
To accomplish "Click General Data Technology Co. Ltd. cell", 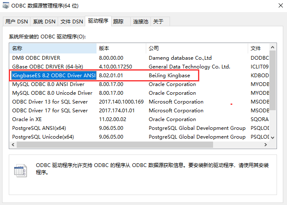I will (x=189, y=67).
